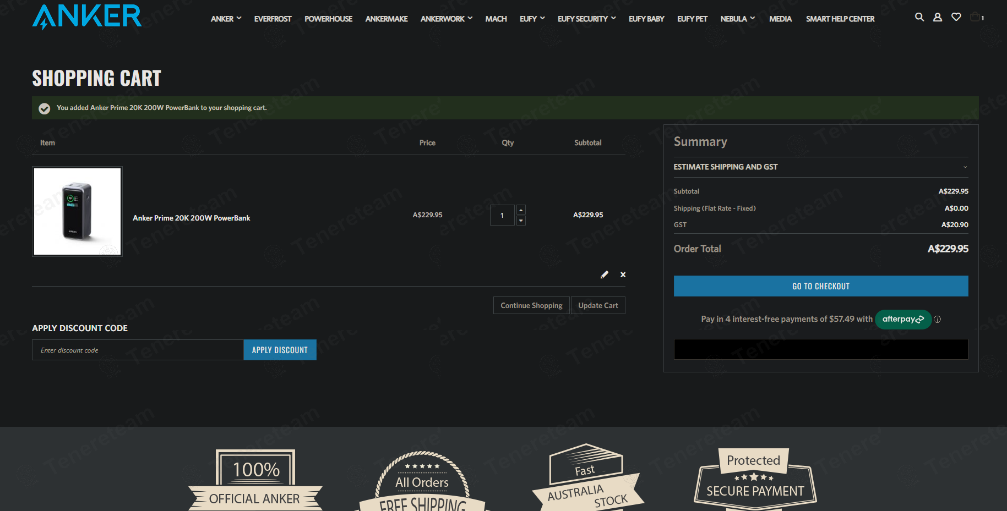Click the discount code input field

[138, 350]
